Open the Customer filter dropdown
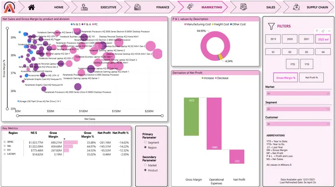 coord(298,124)
